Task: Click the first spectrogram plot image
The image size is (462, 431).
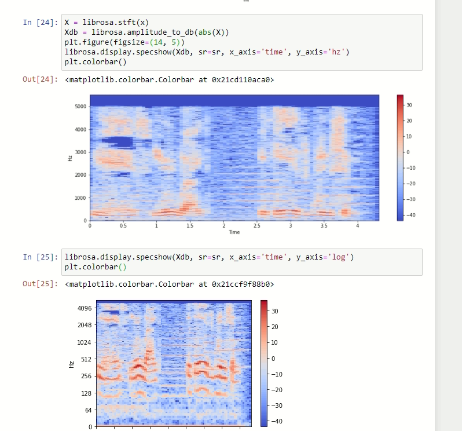Action: (234, 158)
